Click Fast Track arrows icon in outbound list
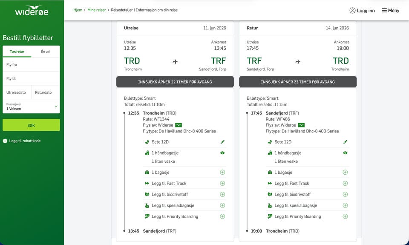The height and width of the screenshot is (245, 409). (x=147, y=183)
